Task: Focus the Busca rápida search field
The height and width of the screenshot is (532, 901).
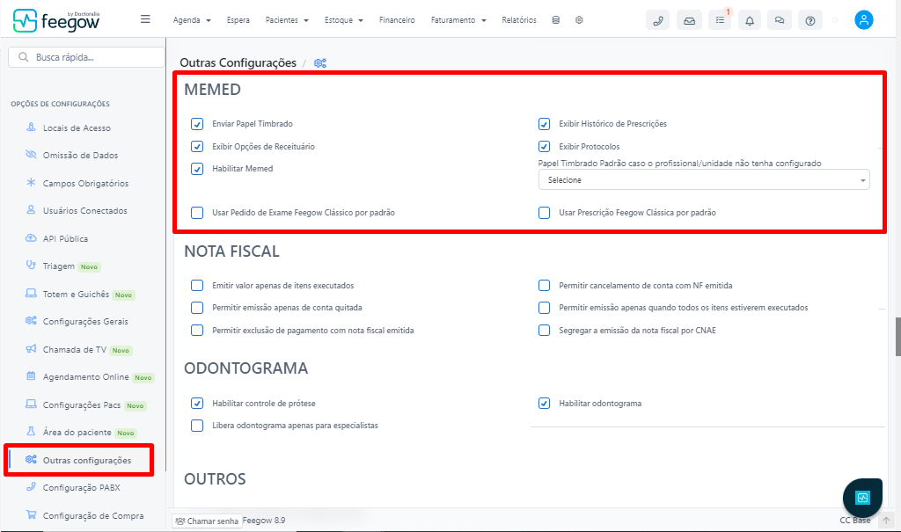Action: 87,57
